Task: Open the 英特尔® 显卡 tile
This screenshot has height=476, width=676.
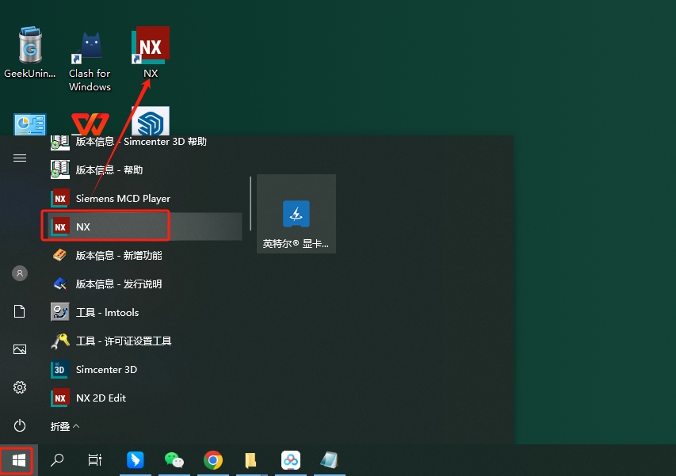Action: pyautogui.click(x=296, y=213)
